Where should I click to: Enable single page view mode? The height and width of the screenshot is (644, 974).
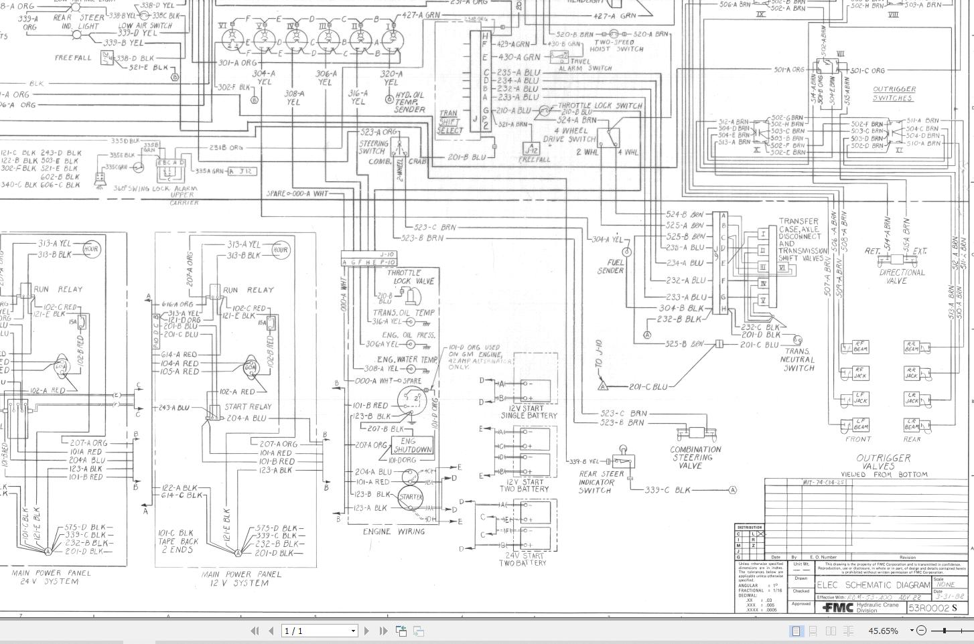pyautogui.click(x=796, y=631)
